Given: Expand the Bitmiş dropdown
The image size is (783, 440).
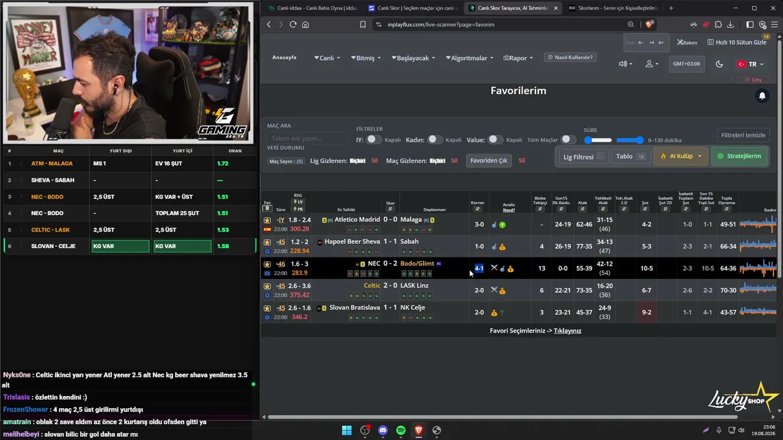Looking at the screenshot, I should point(366,58).
